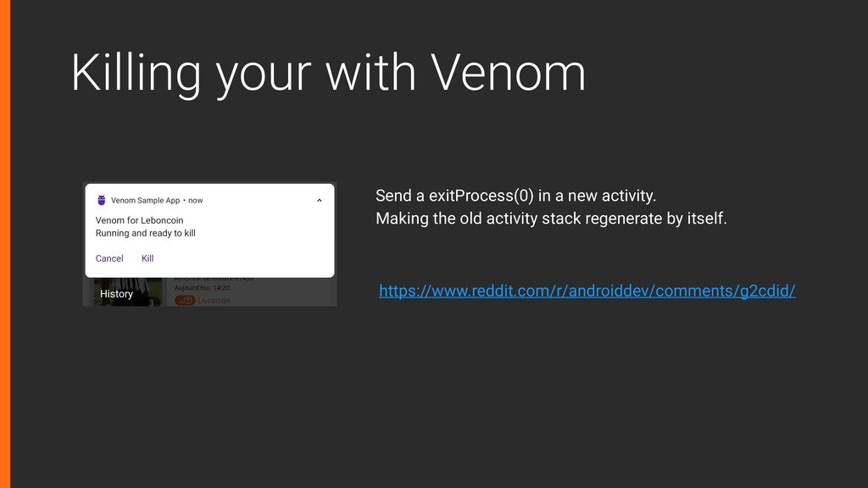Image resolution: width=868 pixels, height=488 pixels.
Task: Click the 'Venom Sample App' header label
Action: [145, 200]
